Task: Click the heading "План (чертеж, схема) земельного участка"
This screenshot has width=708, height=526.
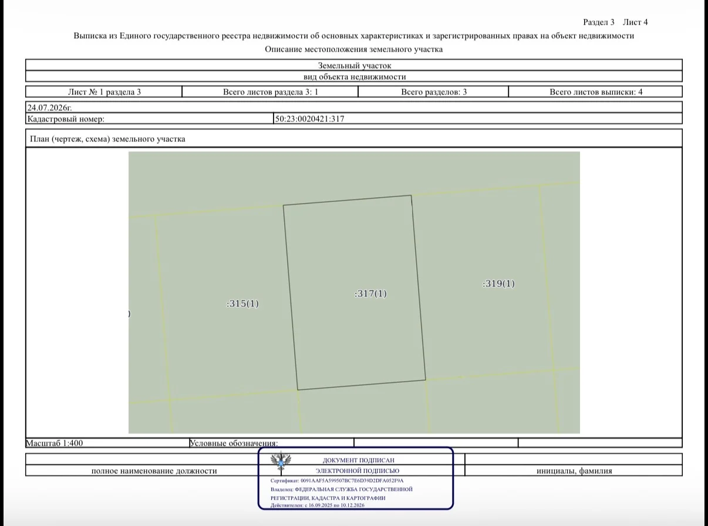Action: point(107,139)
